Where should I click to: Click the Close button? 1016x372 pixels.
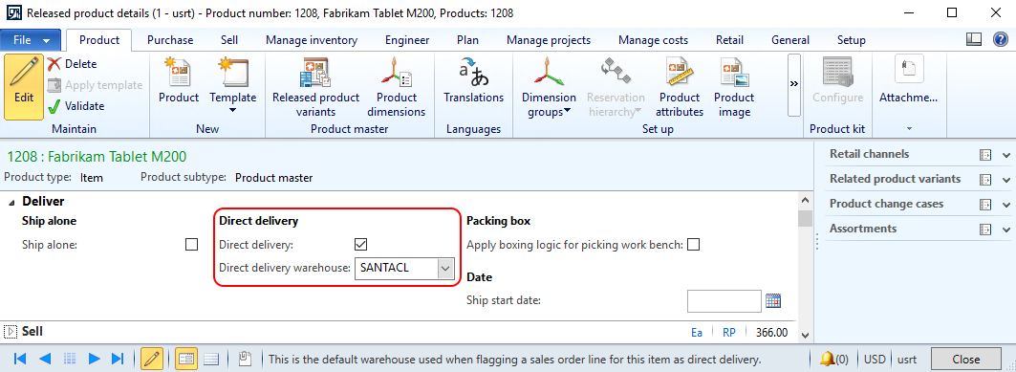point(966,359)
